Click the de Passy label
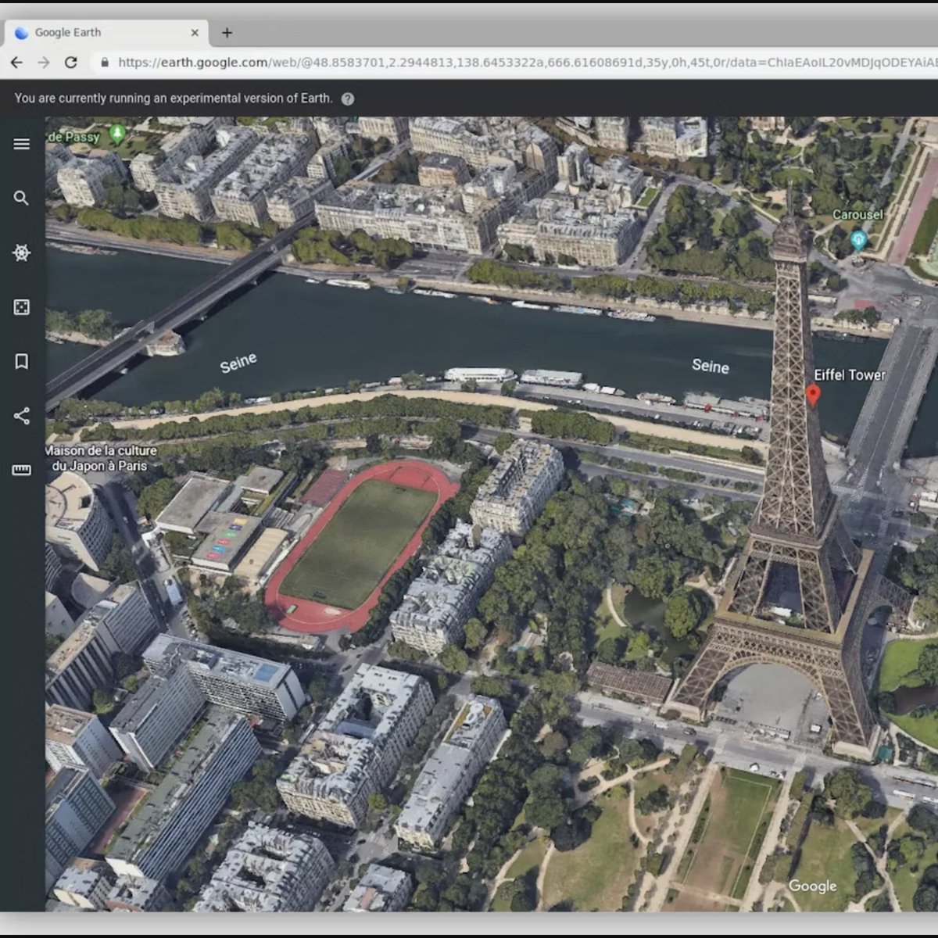Viewport: 938px width, 938px height. coord(73,137)
